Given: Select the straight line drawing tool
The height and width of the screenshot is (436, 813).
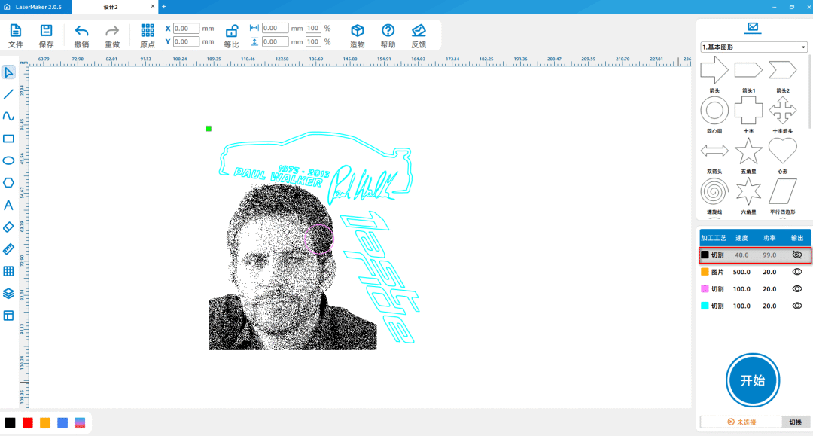Looking at the screenshot, I should pyautogui.click(x=8, y=94).
